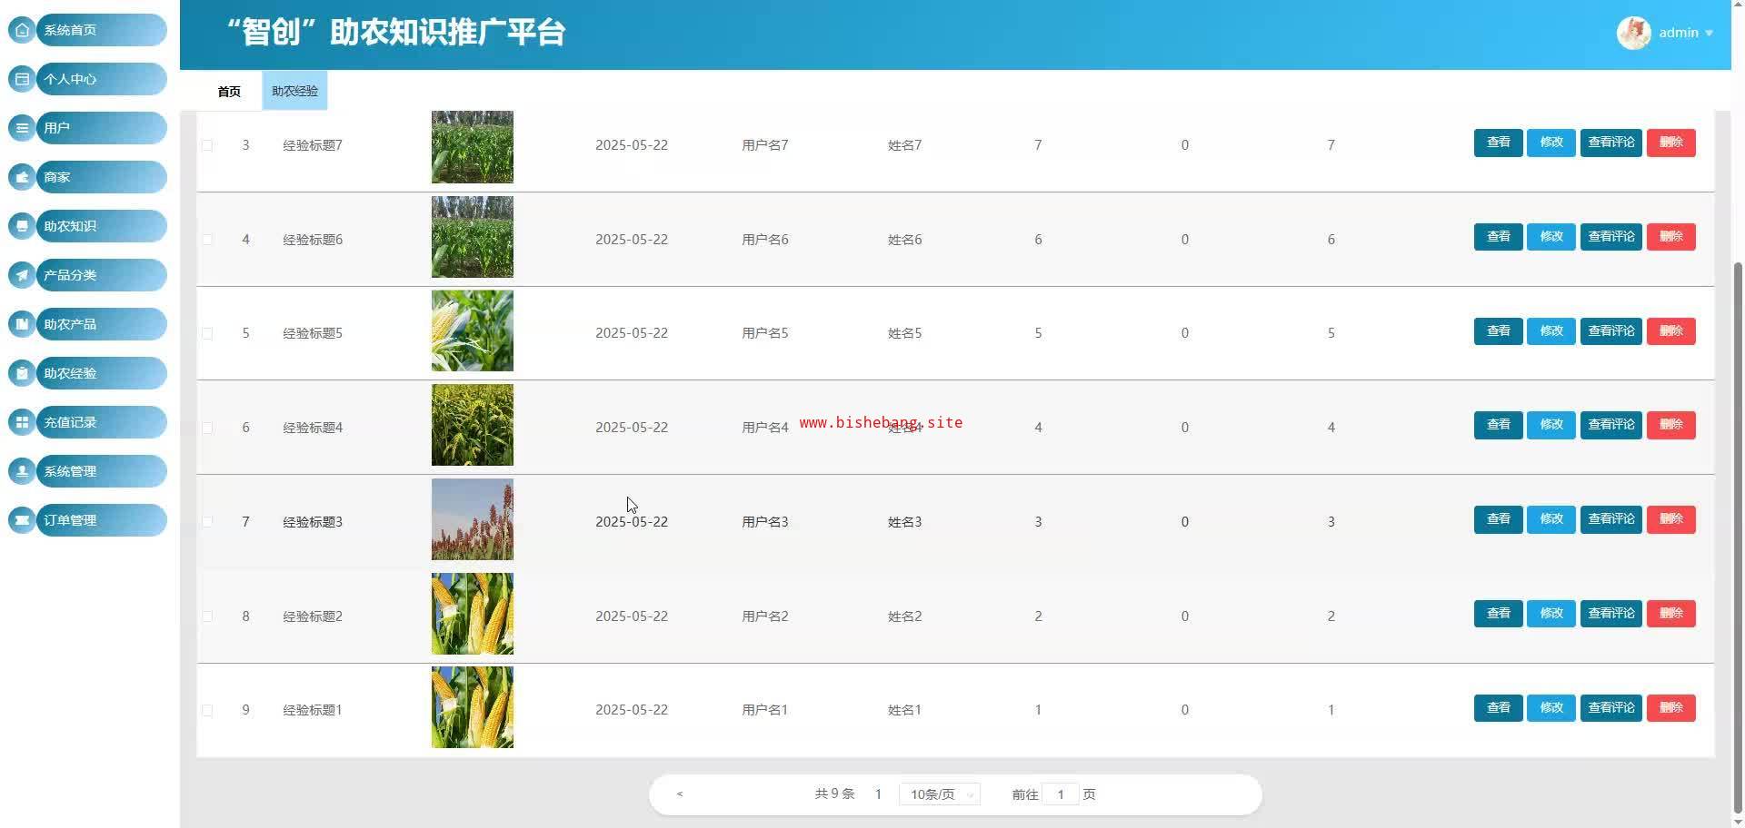Click the paper plane icon beside 产品分类

[x=22, y=275]
